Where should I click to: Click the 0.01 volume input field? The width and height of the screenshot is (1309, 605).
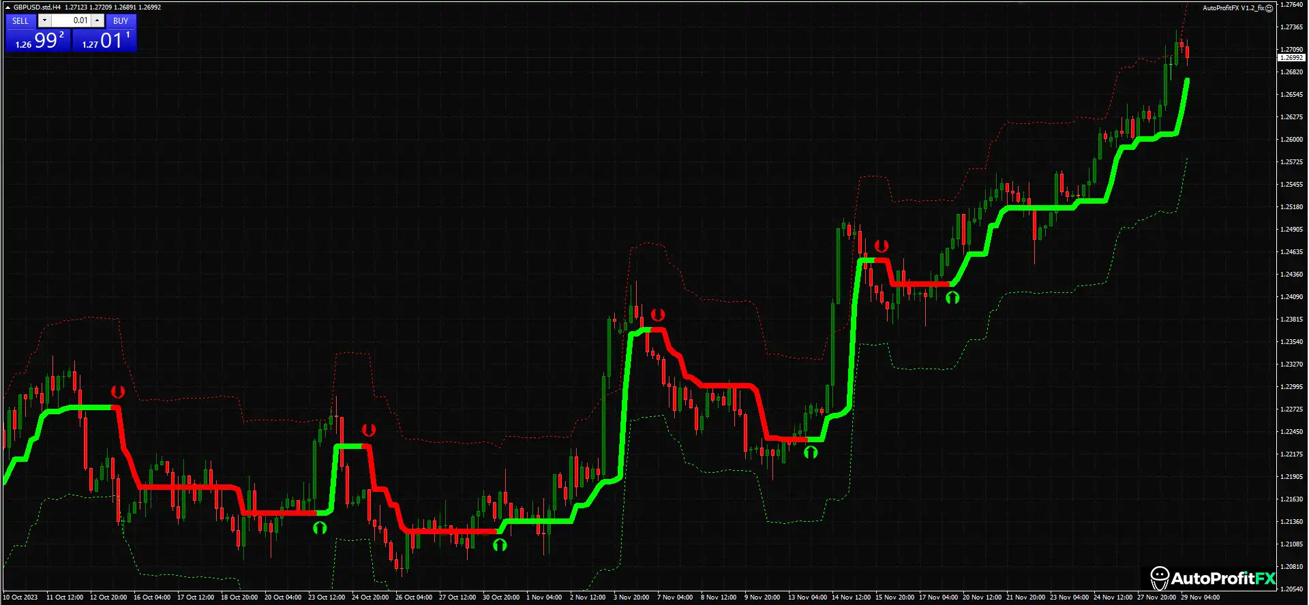(x=71, y=20)
